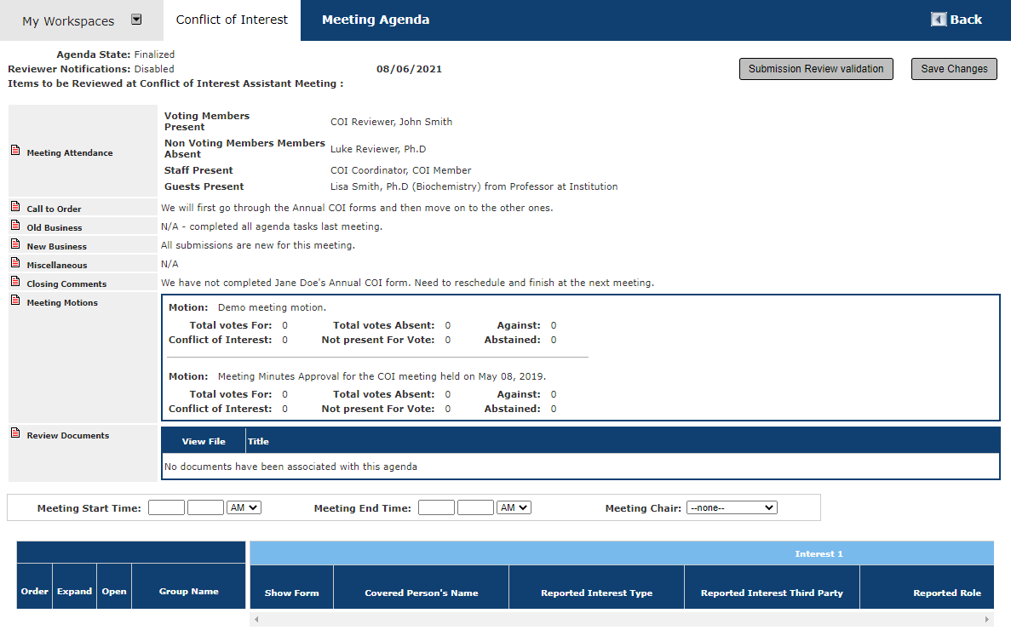Click the Save Changes button

(954, 69)
